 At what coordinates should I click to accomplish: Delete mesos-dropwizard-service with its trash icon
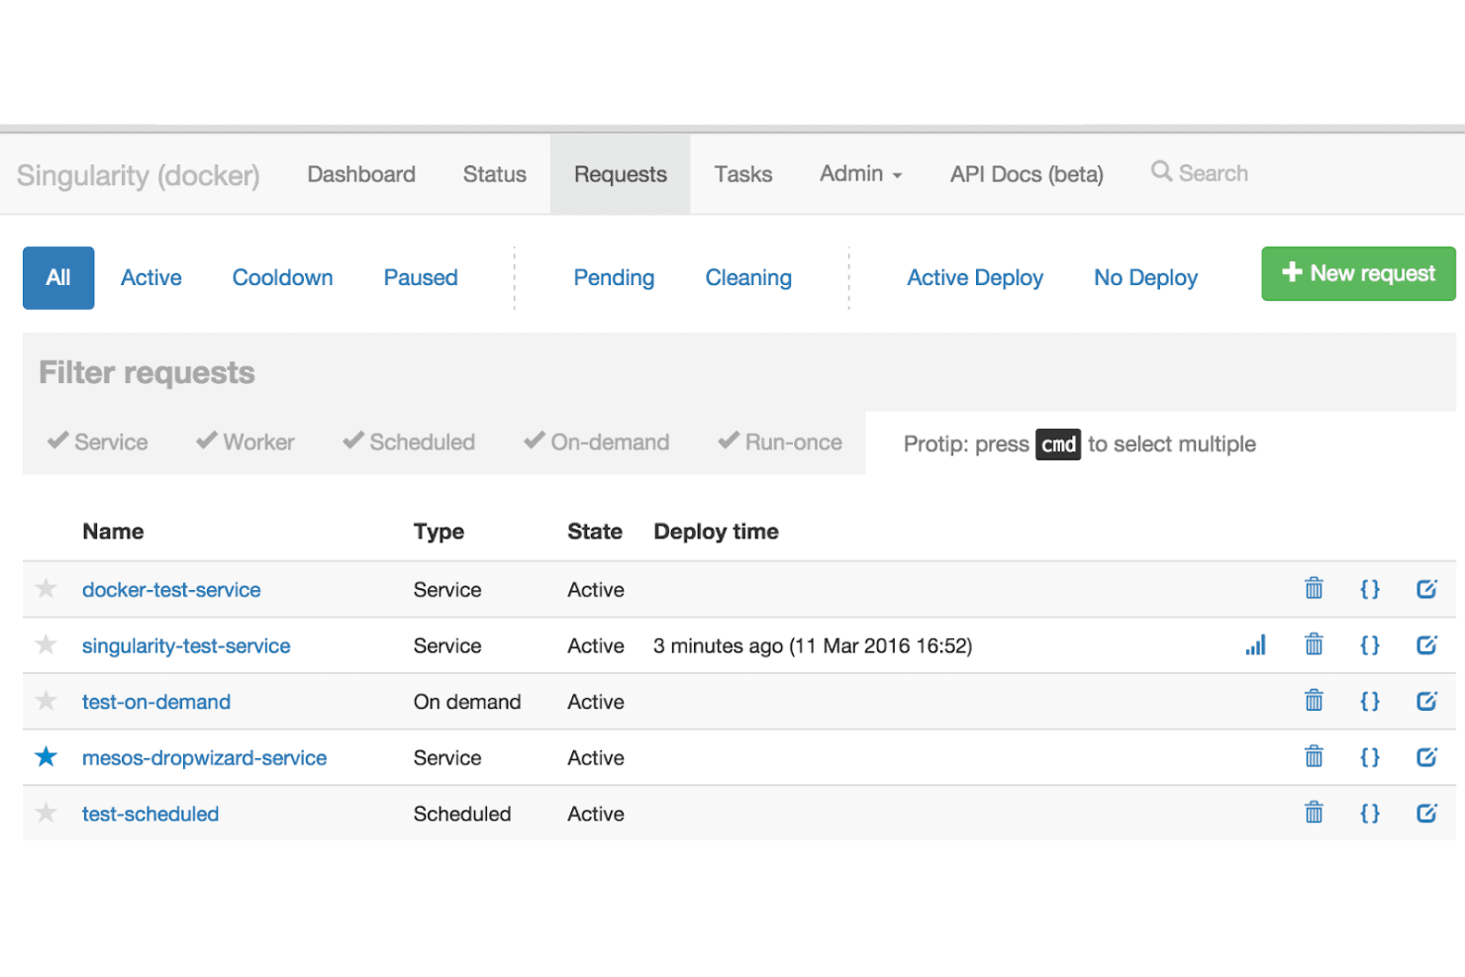click(x=1314, y=756)
